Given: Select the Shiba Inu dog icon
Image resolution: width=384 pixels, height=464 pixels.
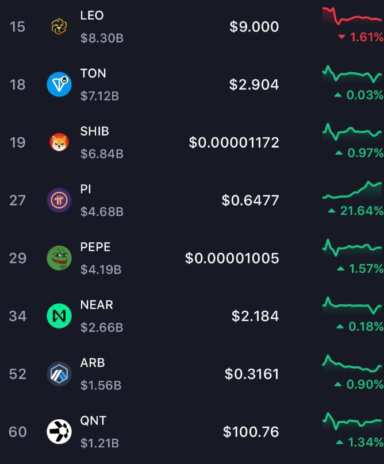Looking at the screenshot, I should (59, 142).
